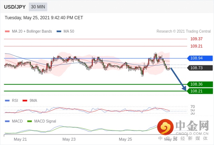Click the May 23 axis date label
The width and height of the screenshot is (214, 145).
[69, 140]
